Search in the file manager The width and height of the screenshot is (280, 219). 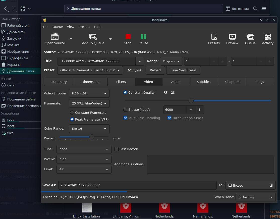255,9
